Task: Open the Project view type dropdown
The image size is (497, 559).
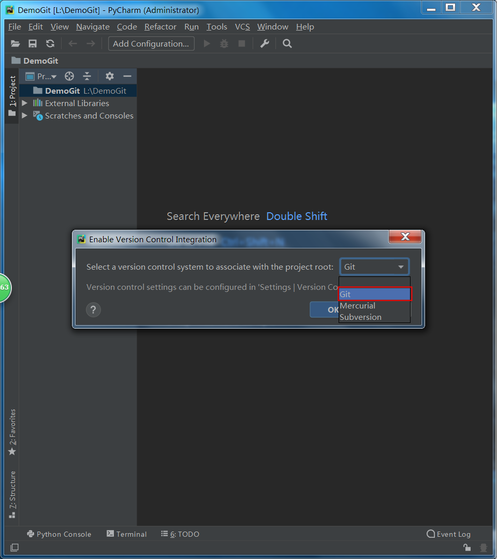Action: coord(41,76)
